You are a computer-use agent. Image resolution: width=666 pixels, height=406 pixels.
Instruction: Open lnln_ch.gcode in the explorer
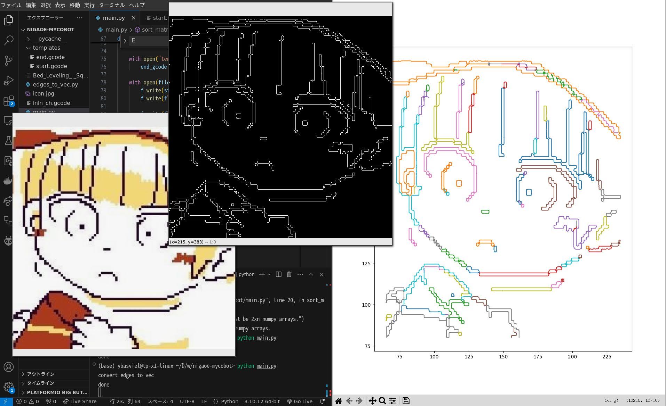click(51, 103)
